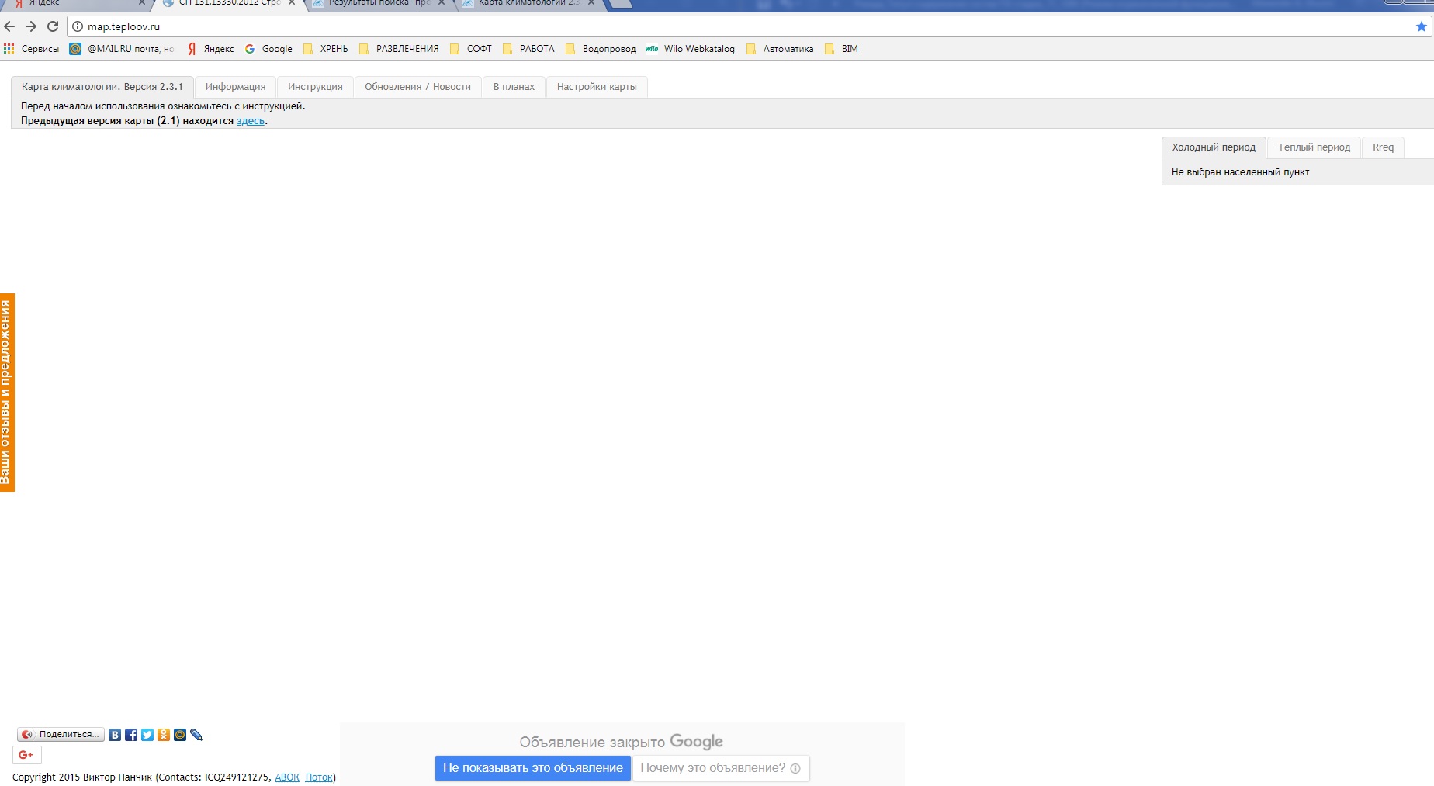Share page via Mail.ru icon
Viewport: 1434px width, 786px height.
[180, 735]
